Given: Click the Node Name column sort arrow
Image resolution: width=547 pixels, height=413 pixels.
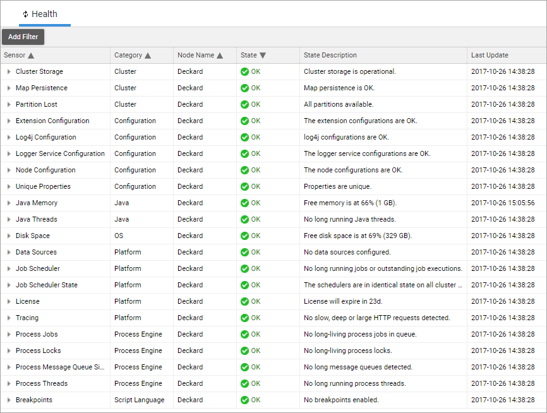Looking at the screenshot, I should (220, 56).
